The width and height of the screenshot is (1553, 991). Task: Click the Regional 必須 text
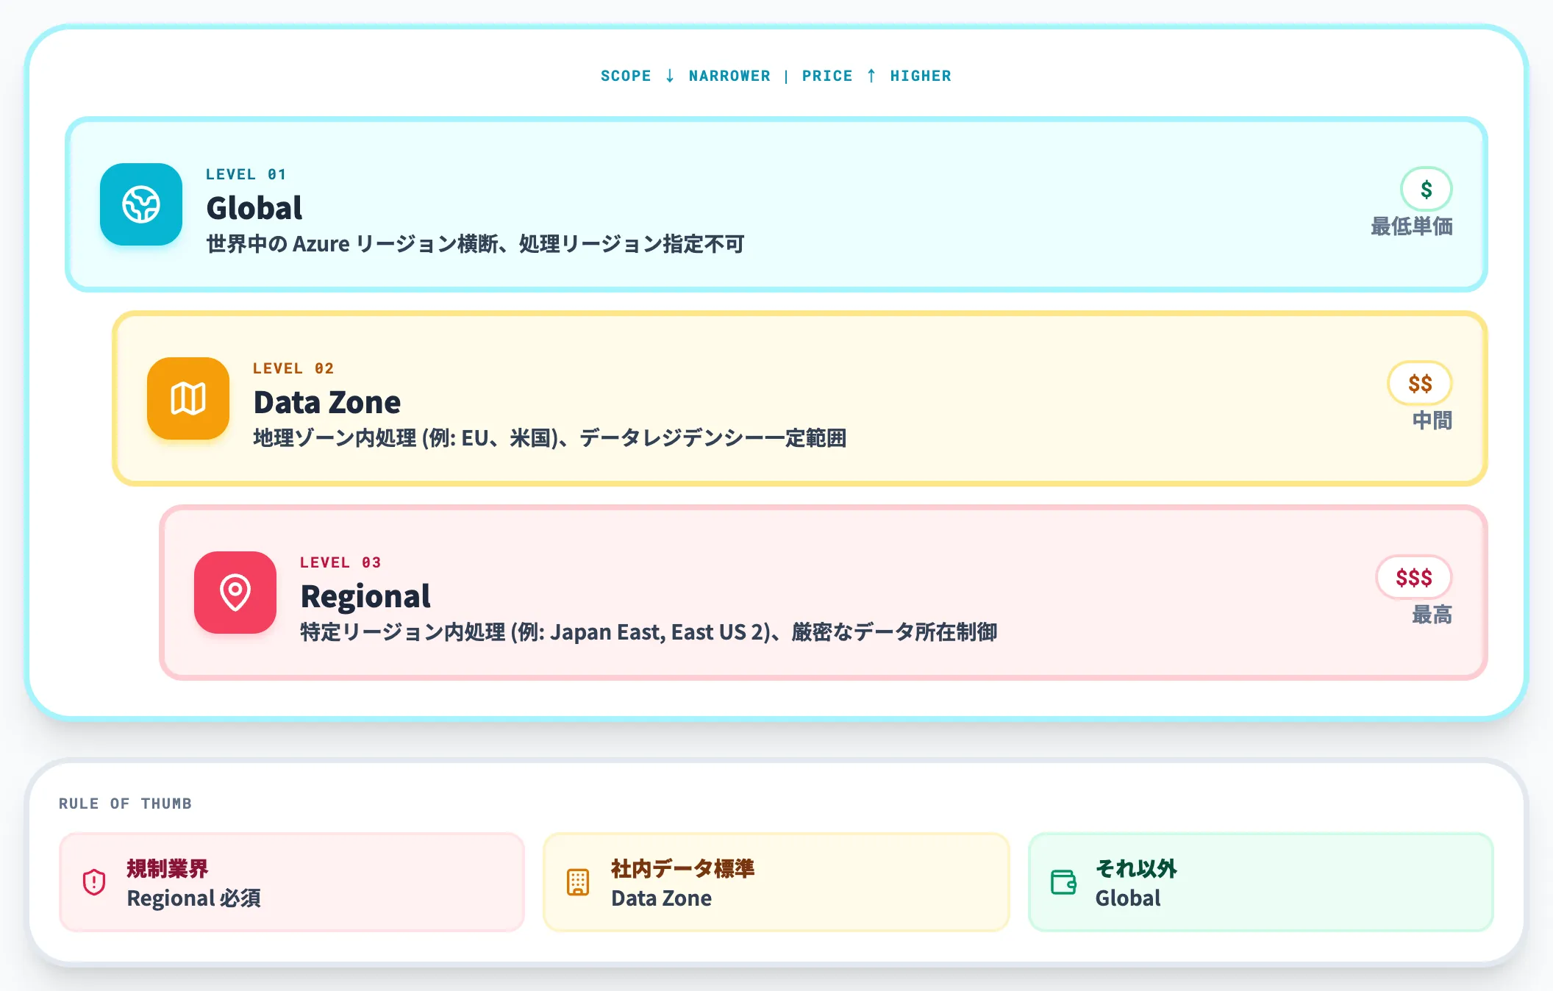(194, 898)
